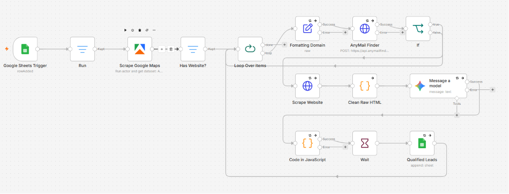Execute the Scrape Google Maps node with play icon
This screenshot has width=509, height=194.
pyautogui.click(x=125, y=30)
